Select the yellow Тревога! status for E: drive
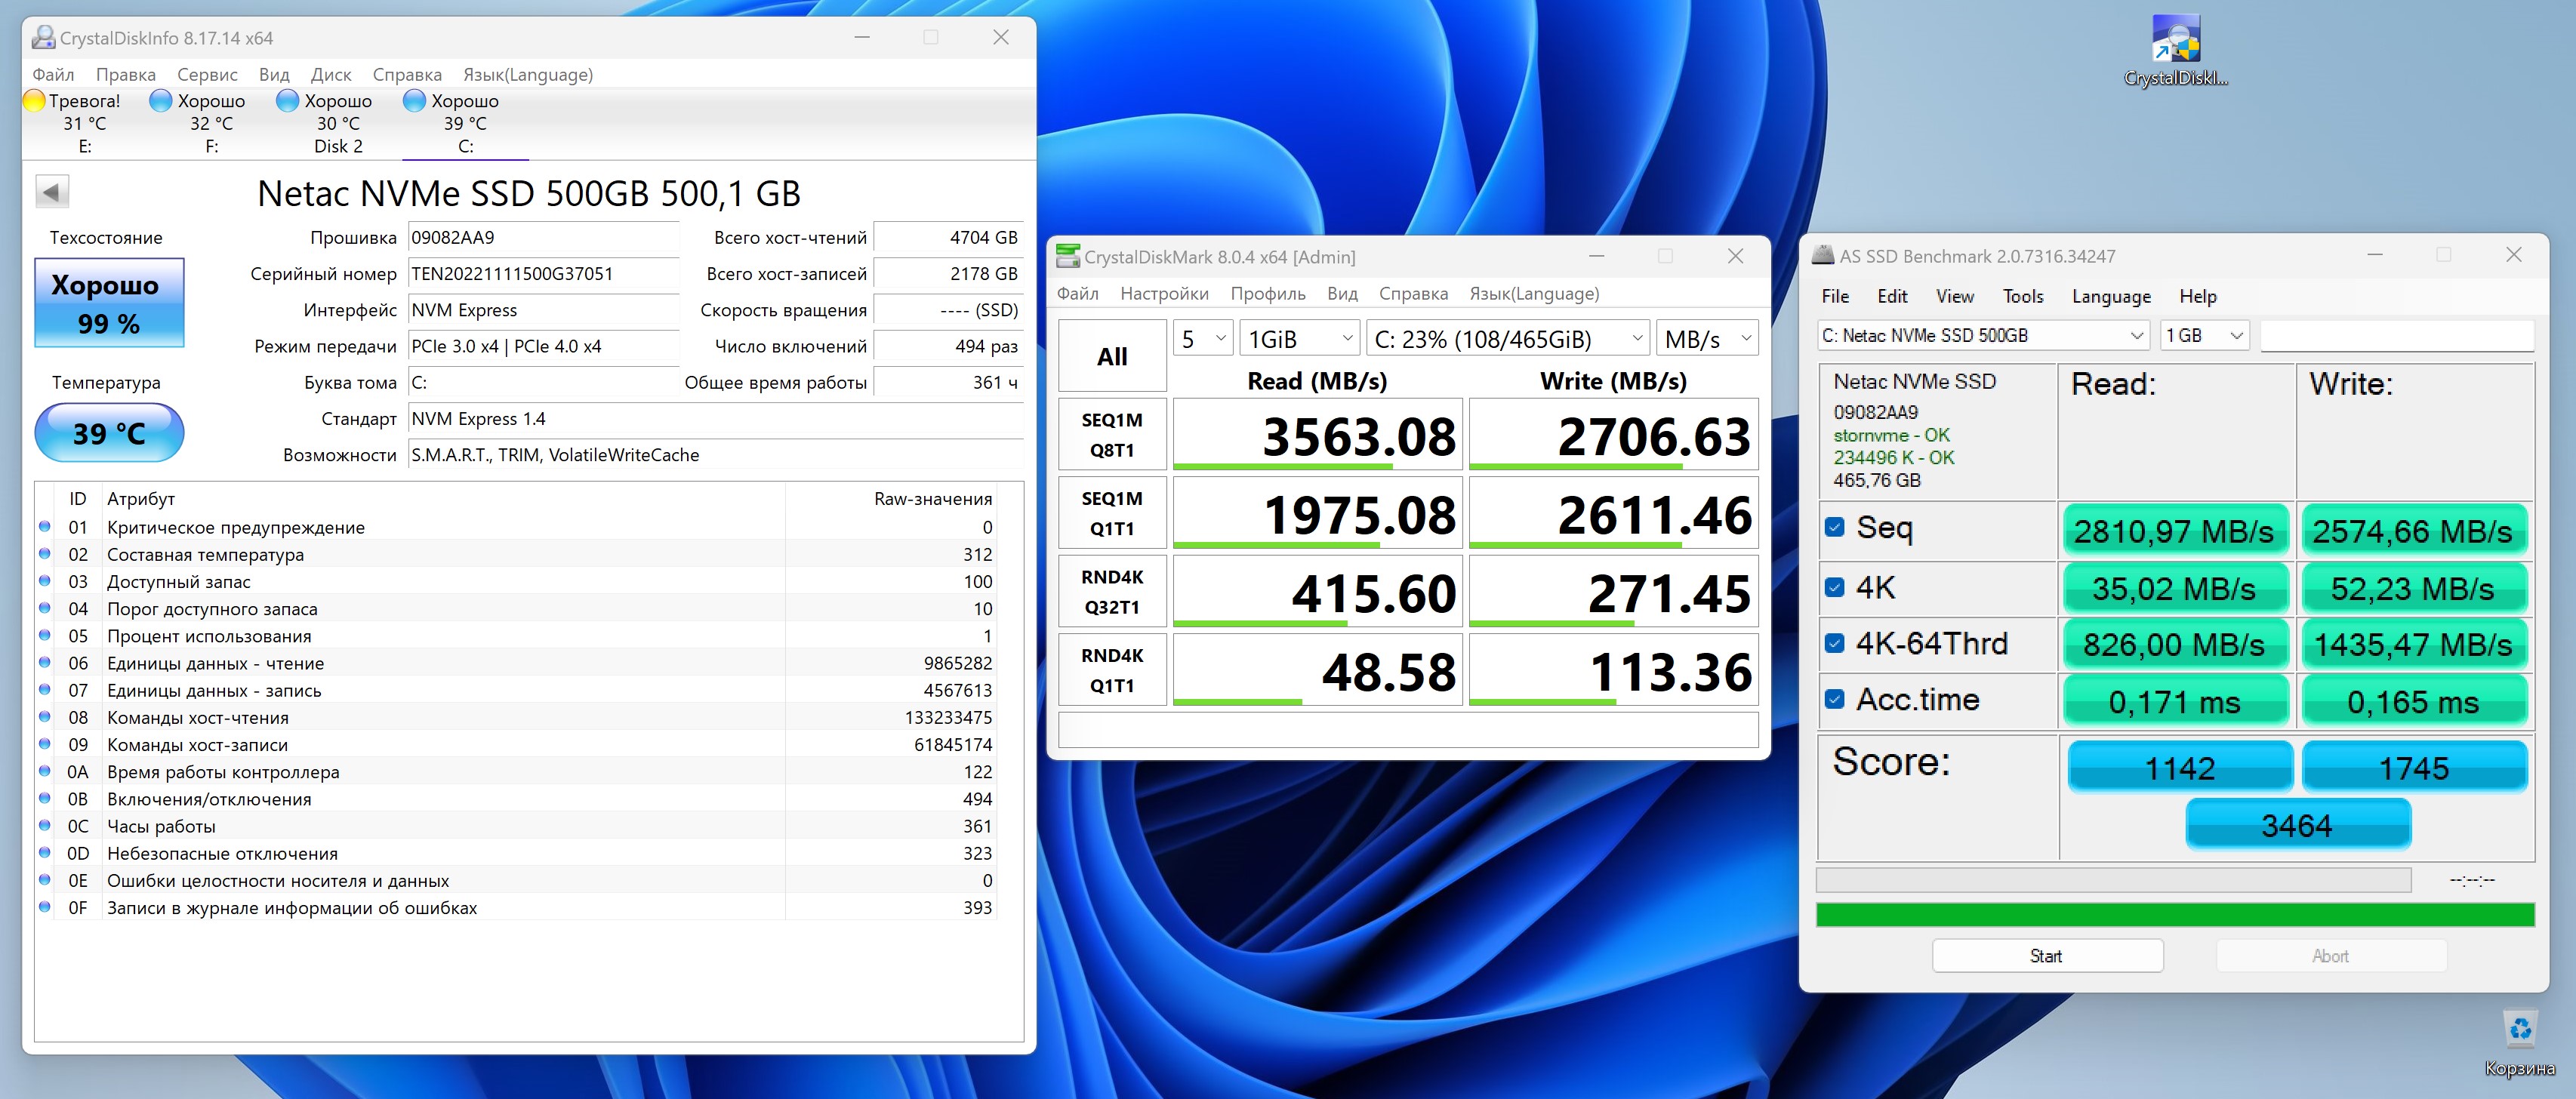 (x=34, y=101)
